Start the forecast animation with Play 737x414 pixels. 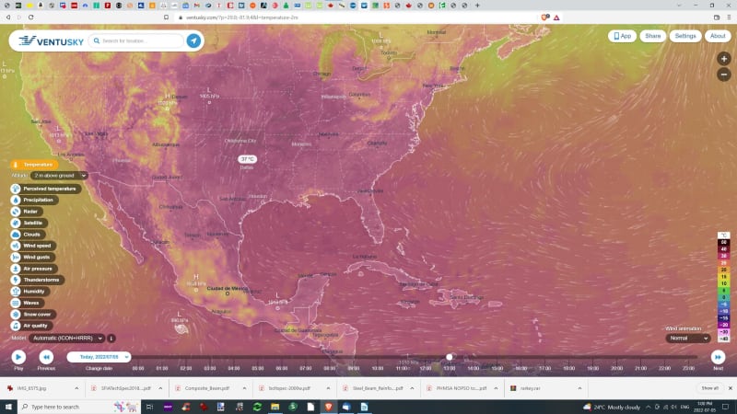click(18, 357)
